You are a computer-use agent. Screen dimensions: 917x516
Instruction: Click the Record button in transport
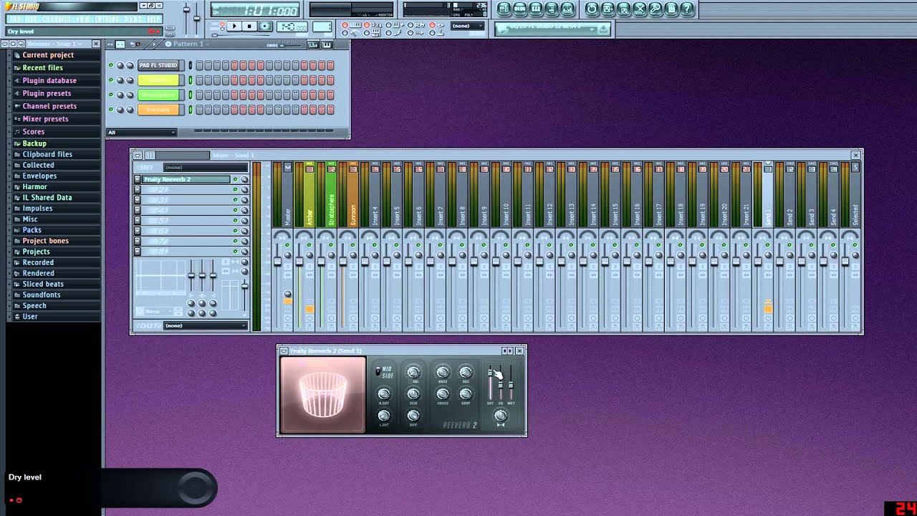click(x=265, y=27)
